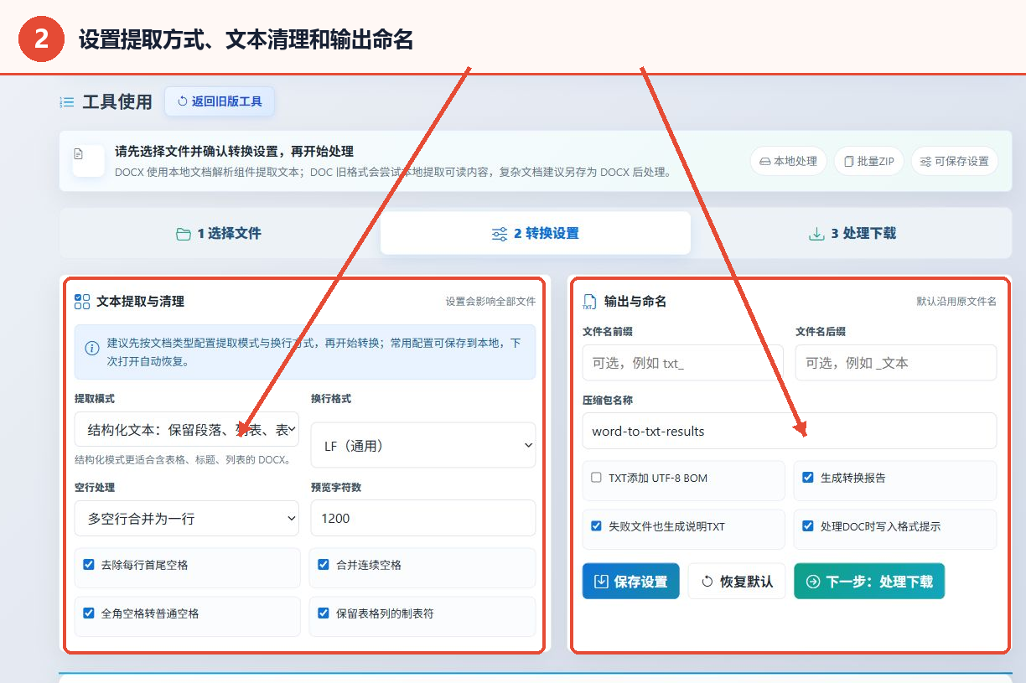Click the text extraction grid icon
Viewport: 1026px width, 683px height.
[x=82, y=301]
